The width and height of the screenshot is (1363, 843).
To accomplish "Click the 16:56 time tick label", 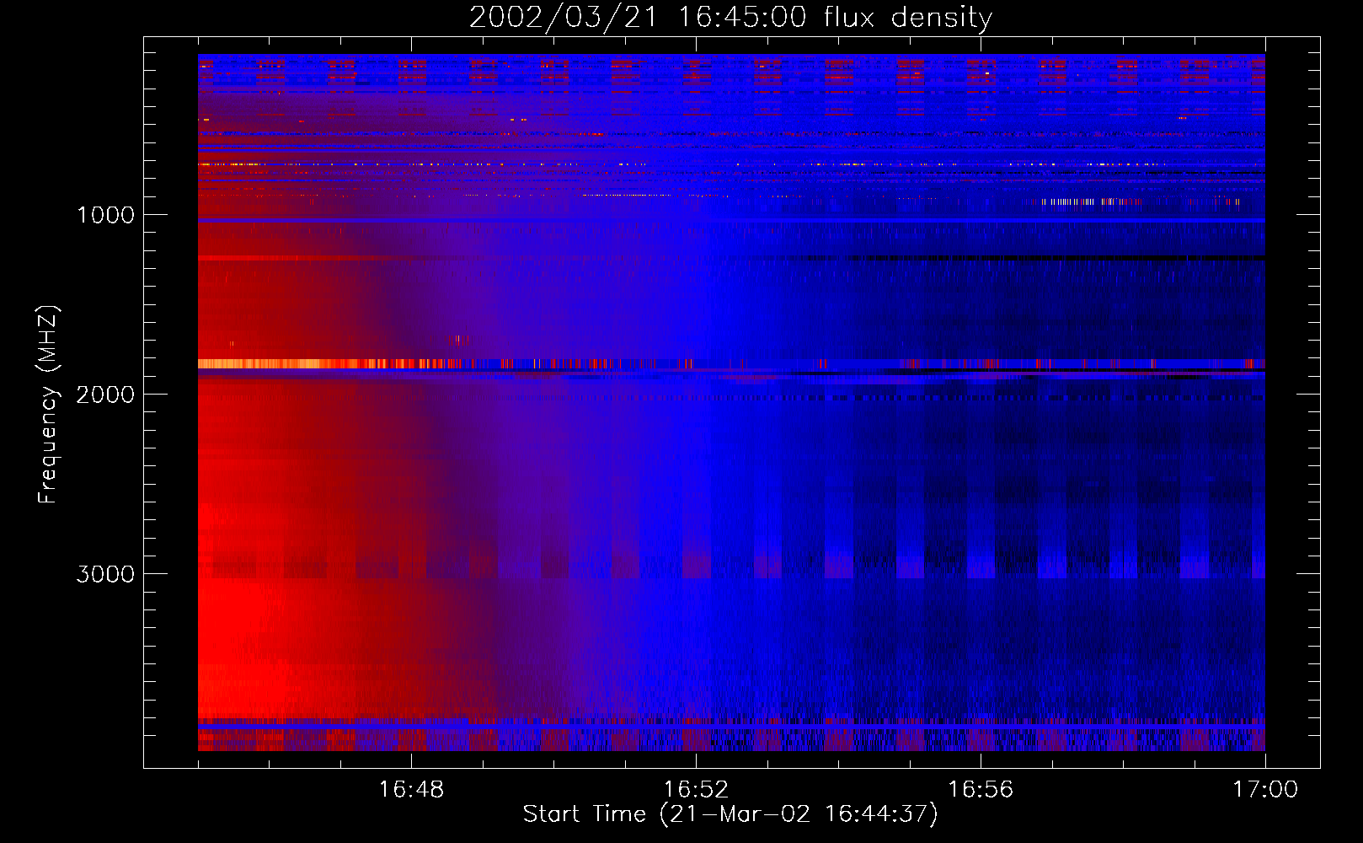I will (981, 790).
